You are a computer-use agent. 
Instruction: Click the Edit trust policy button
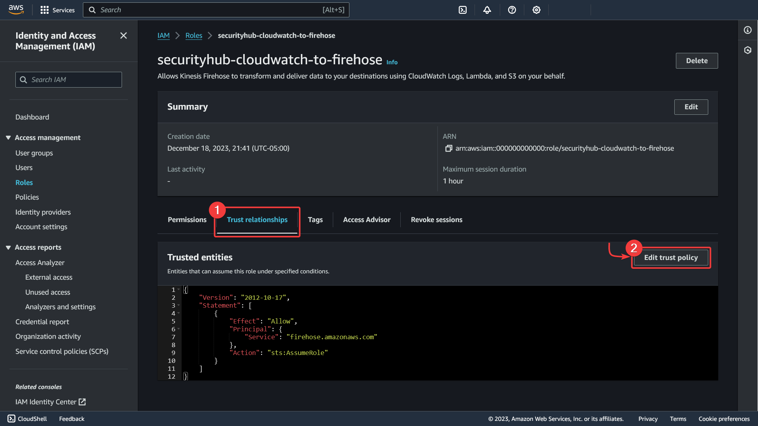tap(671, 258)
